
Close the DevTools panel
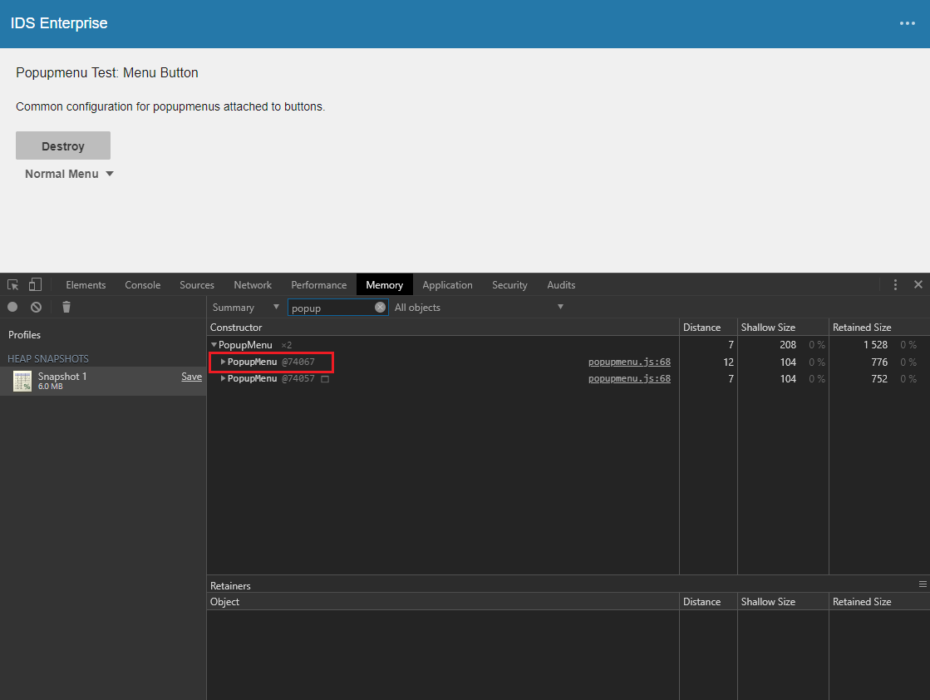[918, 284]
